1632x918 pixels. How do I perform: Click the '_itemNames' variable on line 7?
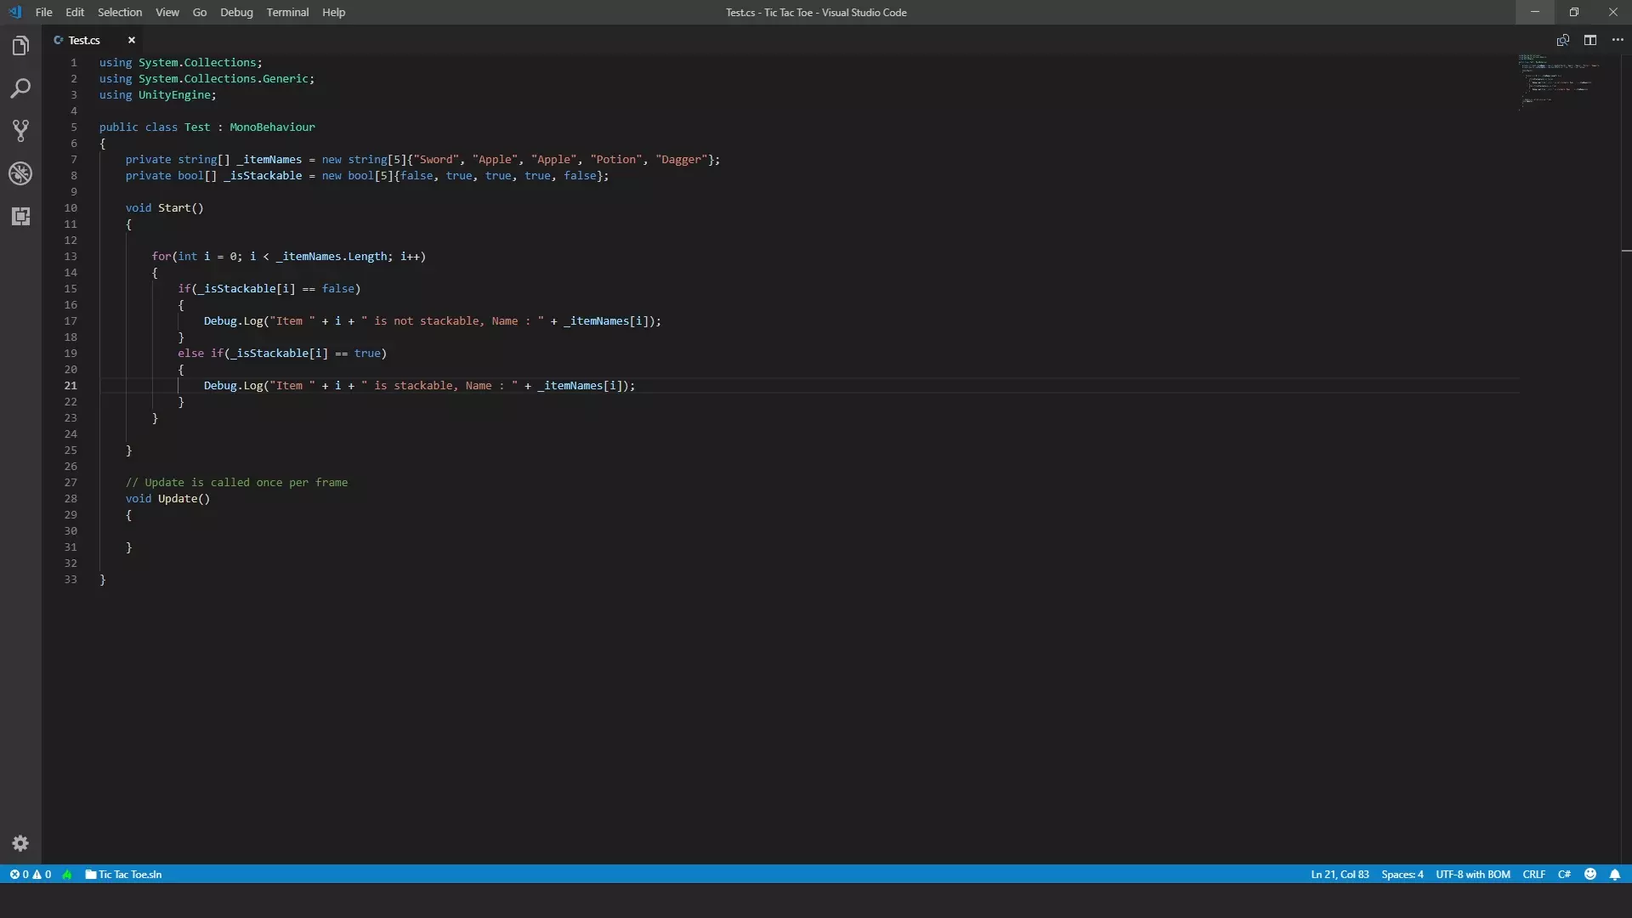(x=269, y=159)
